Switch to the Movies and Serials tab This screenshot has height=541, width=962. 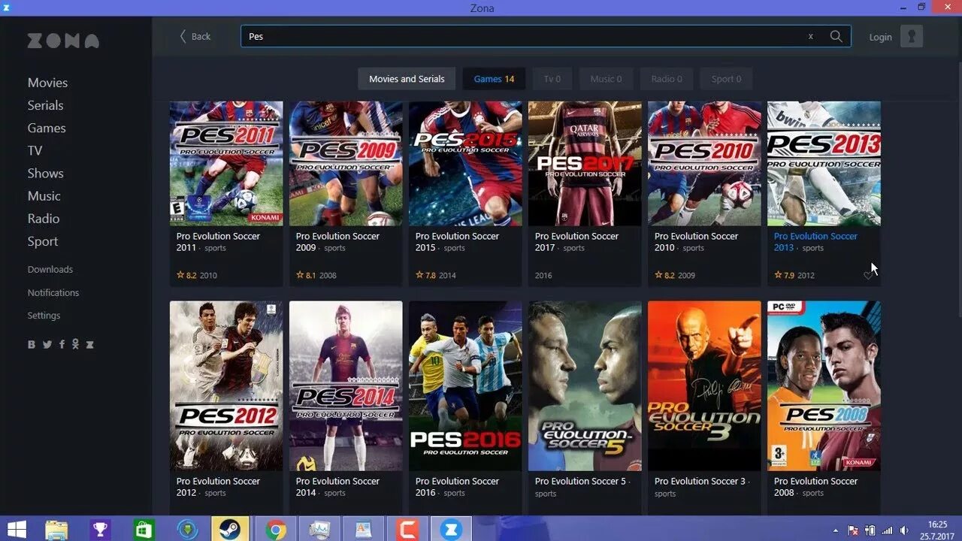(x=407, y=79)
